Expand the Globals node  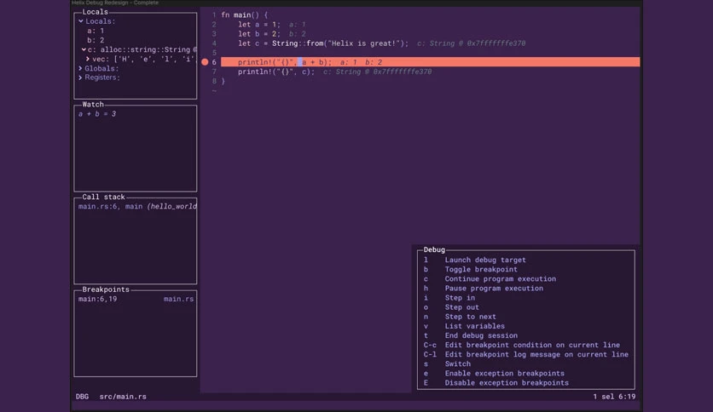pyautogui.click(x=80, y=68)
